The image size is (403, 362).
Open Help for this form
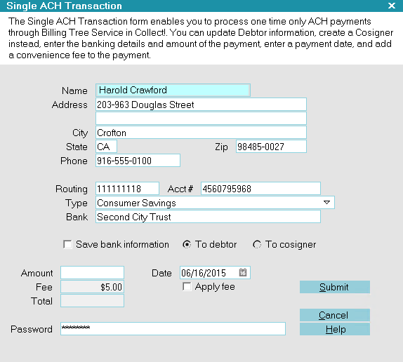(x=335, y=329)
